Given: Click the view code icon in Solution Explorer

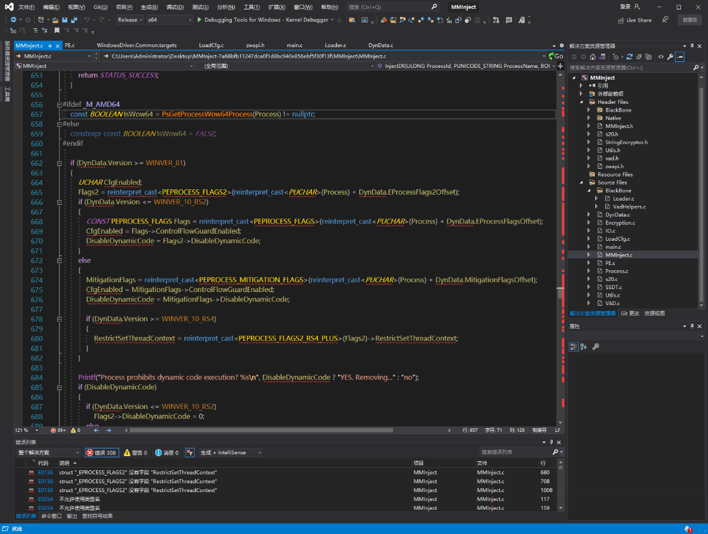Looking at the screenshot, I should coord(661,57).
